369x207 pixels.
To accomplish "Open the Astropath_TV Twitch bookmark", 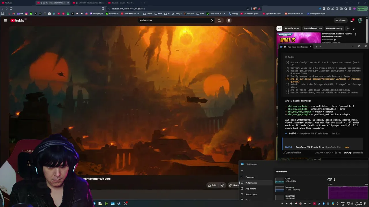I will (97, 14).
